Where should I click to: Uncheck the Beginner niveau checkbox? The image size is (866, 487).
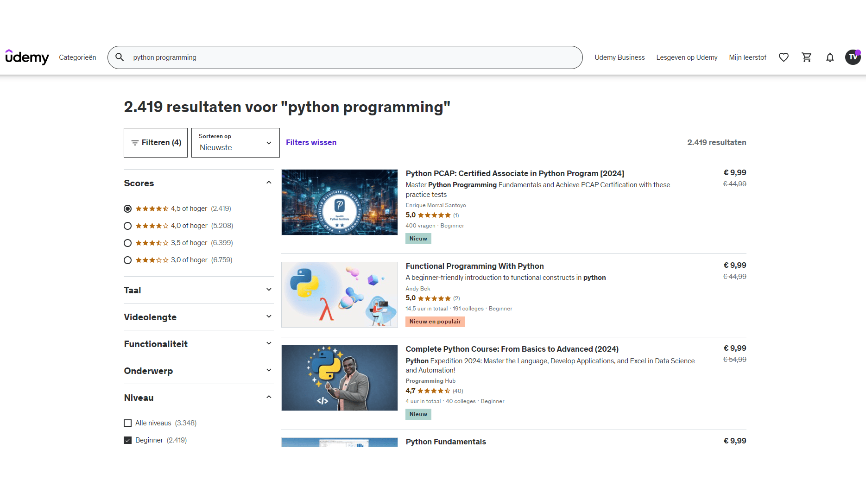(x=127, y=440)
